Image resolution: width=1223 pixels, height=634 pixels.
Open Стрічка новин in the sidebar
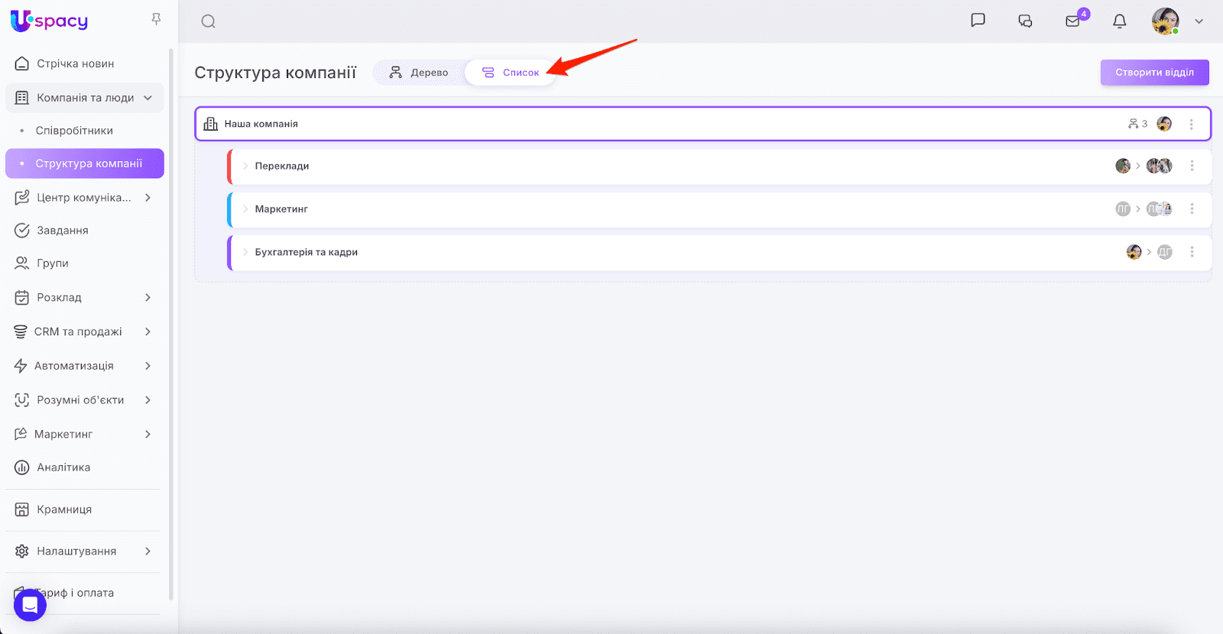[75, 63]
